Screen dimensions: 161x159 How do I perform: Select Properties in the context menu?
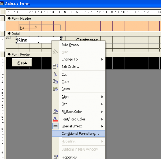click(78, 157)
